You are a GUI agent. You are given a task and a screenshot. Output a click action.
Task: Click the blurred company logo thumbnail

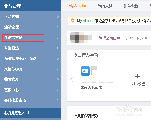click(x=81, y=38)
